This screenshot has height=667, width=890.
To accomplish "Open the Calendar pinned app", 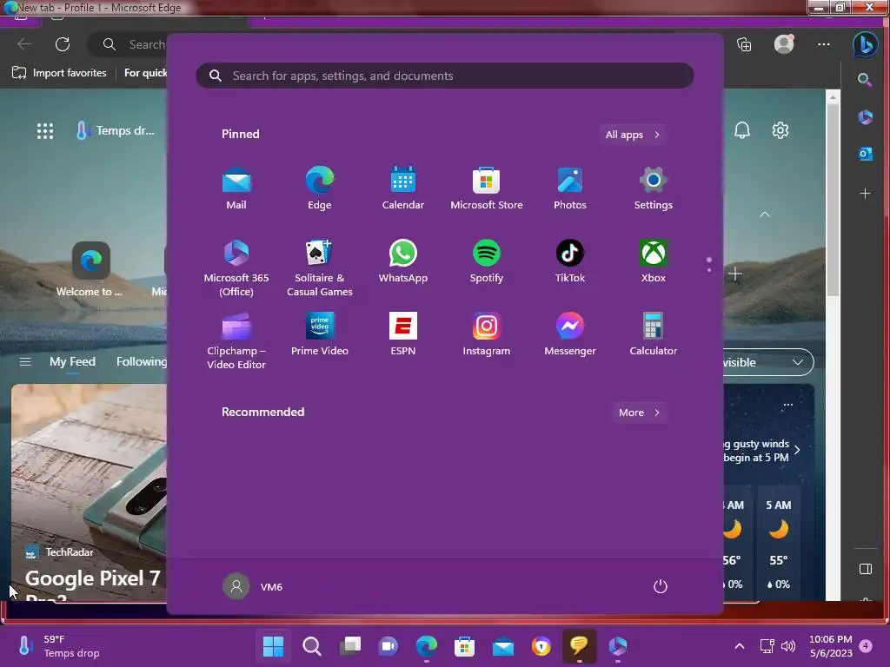I will click(x=403, y=188).
